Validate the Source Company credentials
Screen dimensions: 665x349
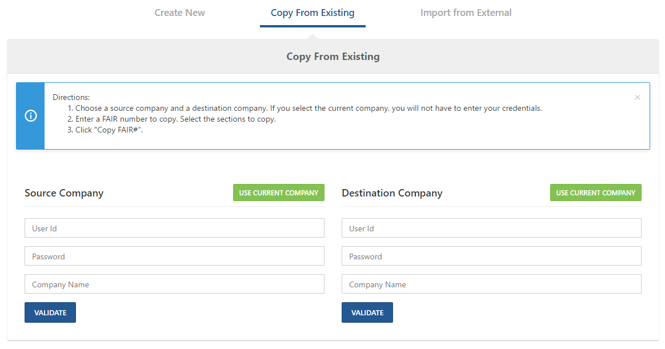pyautogui.click(x=50, y=312)
